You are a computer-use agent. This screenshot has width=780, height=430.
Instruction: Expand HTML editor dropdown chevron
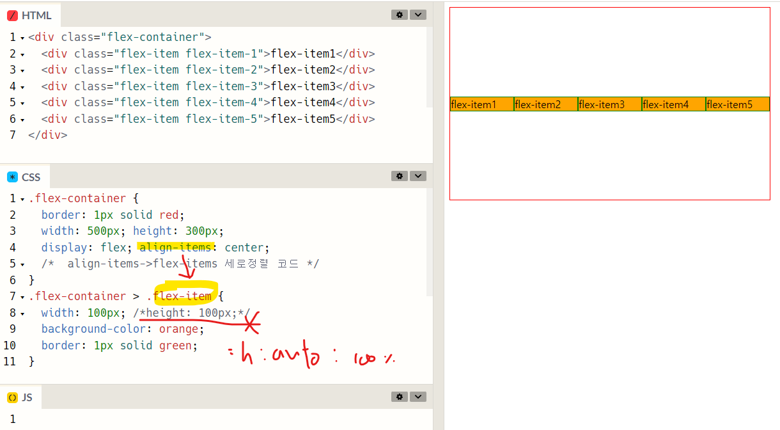tap(417, 15)
